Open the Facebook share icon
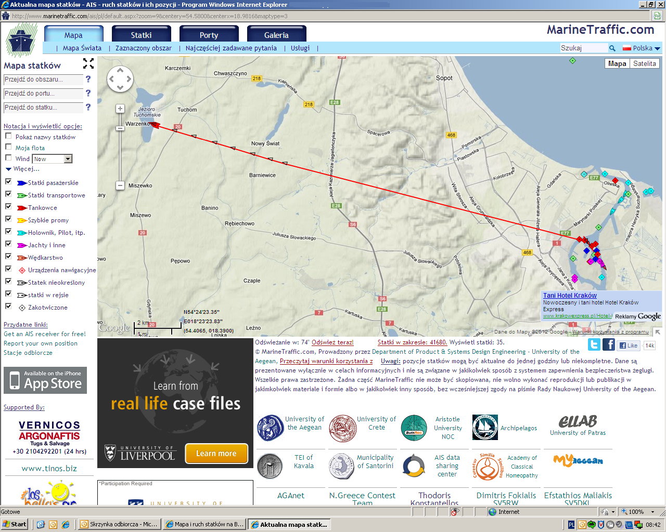 click(609, 344)
